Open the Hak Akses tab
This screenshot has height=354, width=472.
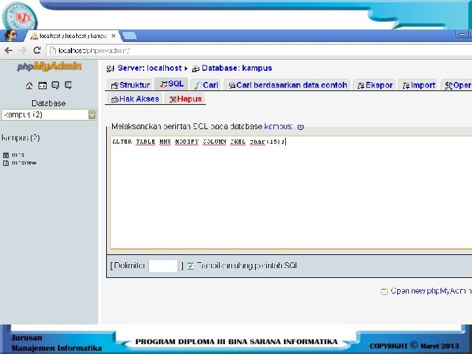[x=135, y=99]
